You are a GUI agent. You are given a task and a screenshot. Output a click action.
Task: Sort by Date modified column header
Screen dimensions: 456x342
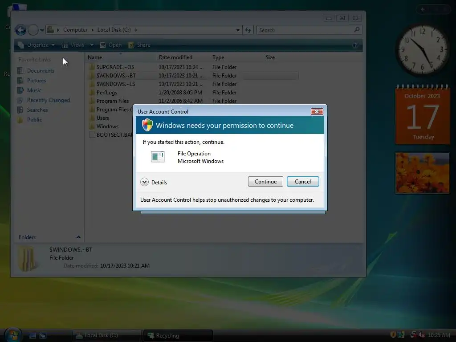[x=183, y=57]
